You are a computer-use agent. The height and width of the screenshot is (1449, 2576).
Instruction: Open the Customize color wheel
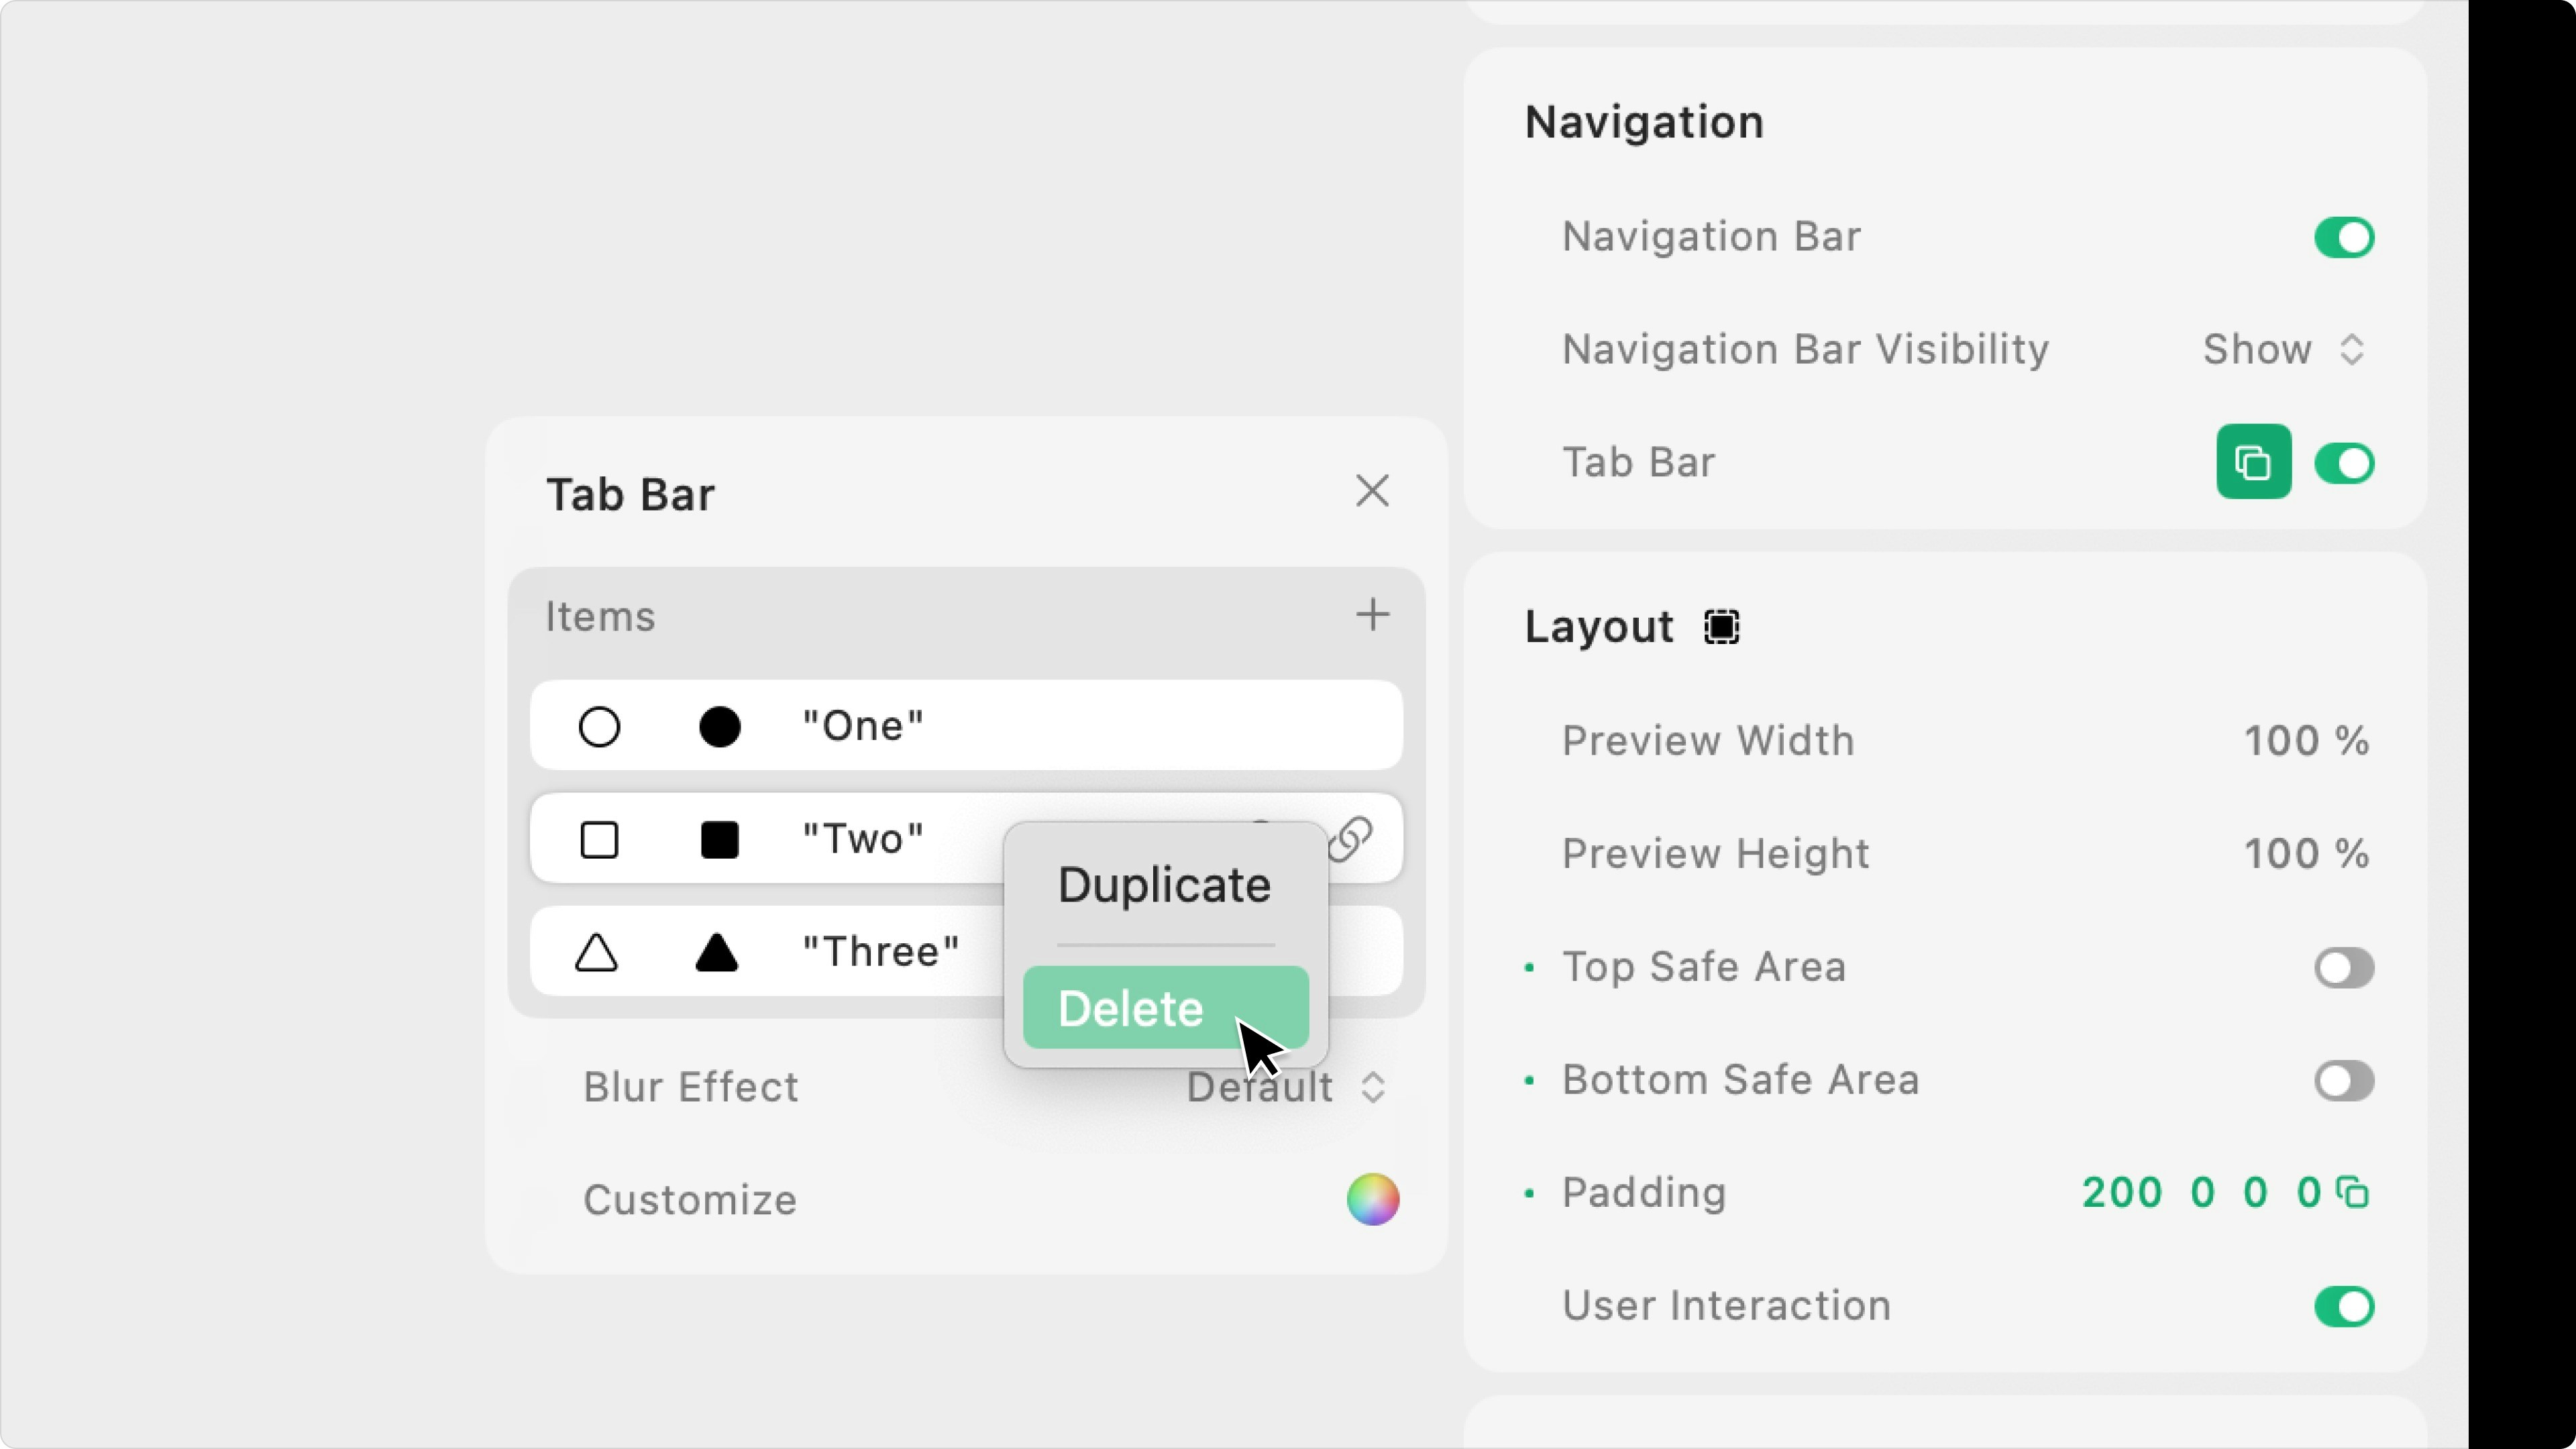pyautogui.click(x=1372, y=1199)
